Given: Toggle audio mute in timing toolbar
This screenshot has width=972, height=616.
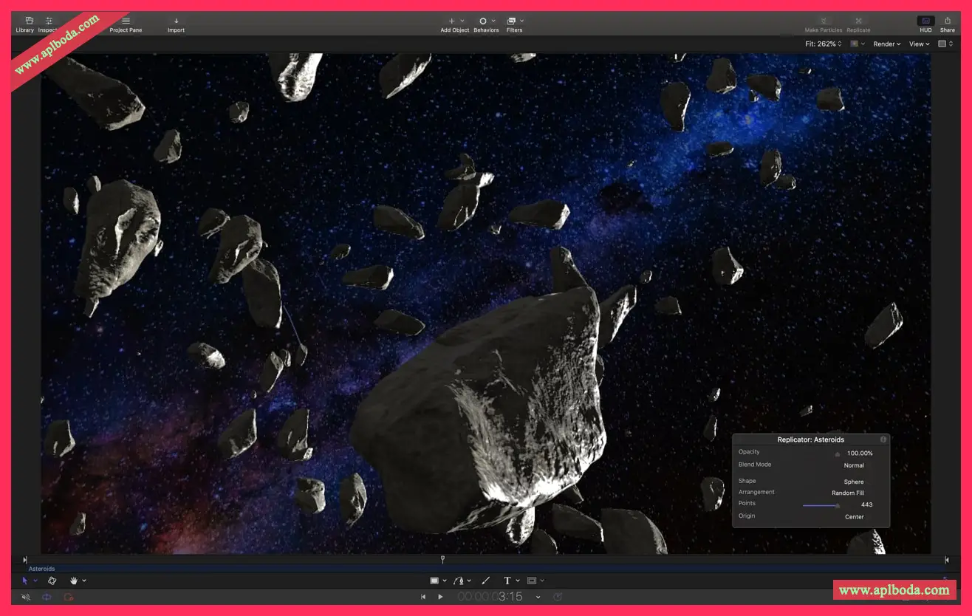Looking at the screenshot, I should click(x=26, y=597).
